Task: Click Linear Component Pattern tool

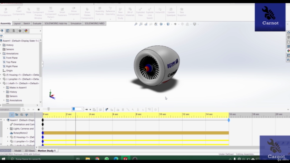Action: click(51, 12)
